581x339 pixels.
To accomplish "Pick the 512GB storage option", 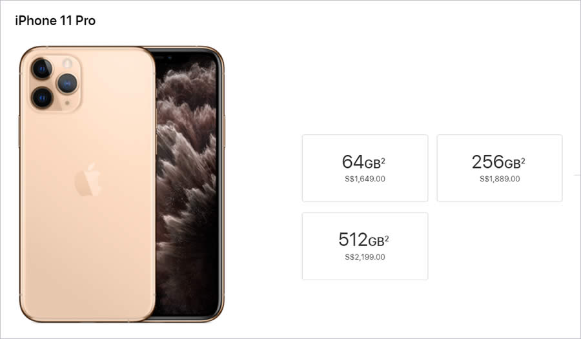I will [365, 246].
